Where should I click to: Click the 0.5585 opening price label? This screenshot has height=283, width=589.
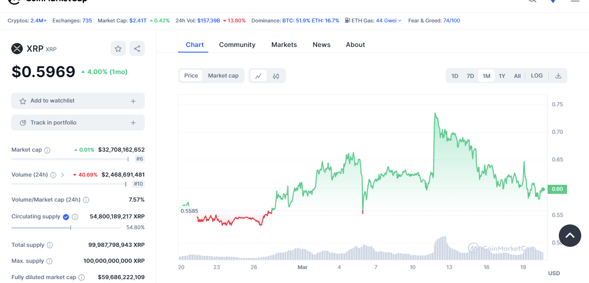click(189, 211)
